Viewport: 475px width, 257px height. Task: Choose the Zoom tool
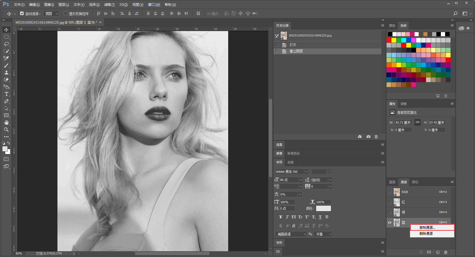click(x=6, y=130)
